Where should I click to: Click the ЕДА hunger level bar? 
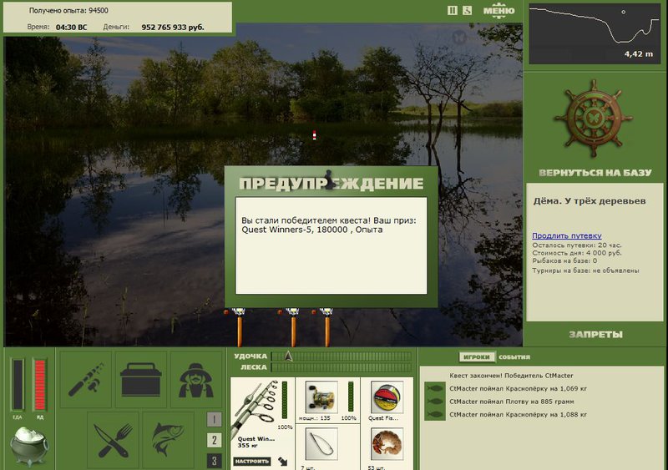18,384
